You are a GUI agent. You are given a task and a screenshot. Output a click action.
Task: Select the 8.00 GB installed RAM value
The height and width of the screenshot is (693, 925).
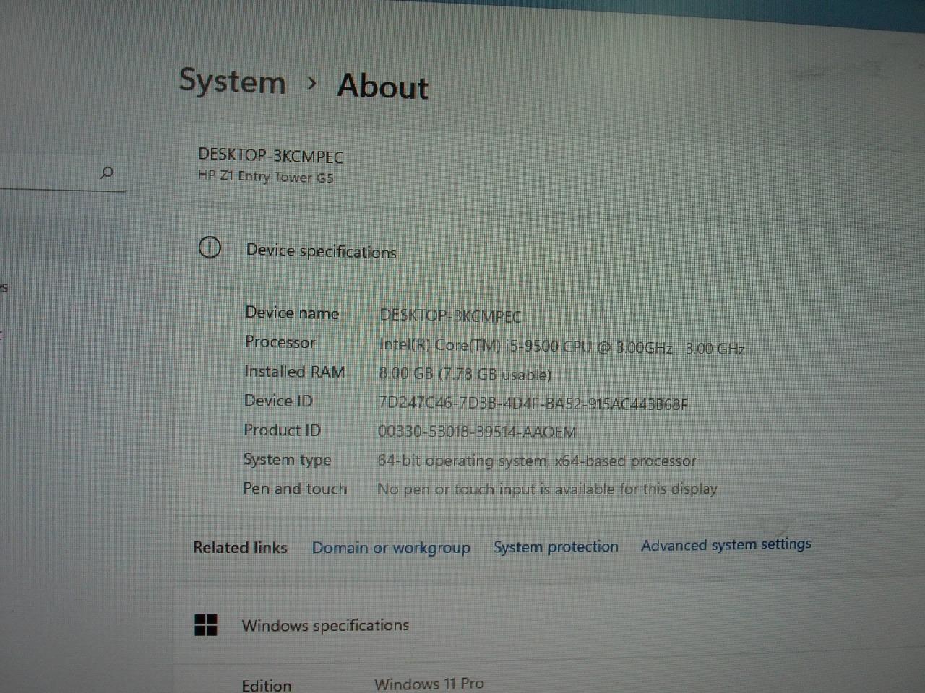coord(465,374)
